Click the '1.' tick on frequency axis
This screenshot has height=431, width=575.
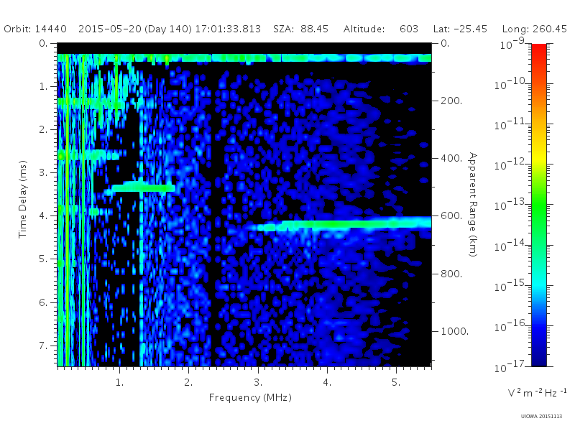[x=119, y=382]
